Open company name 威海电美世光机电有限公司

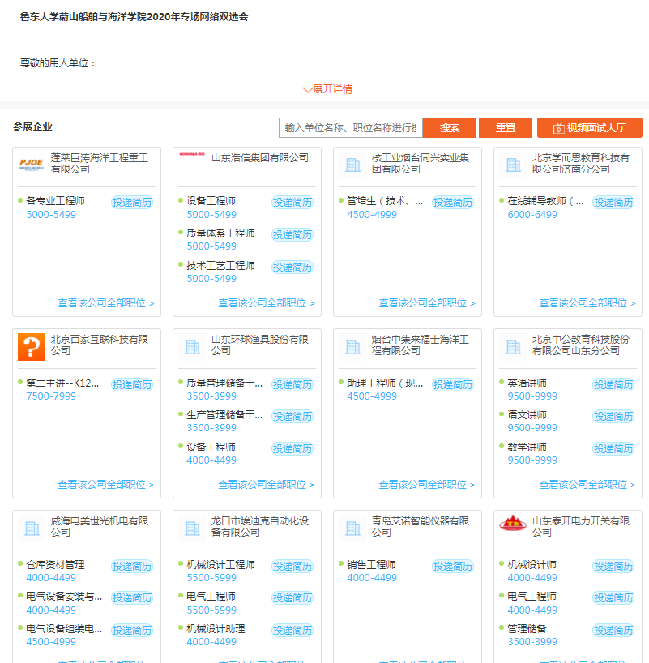pyautogui.click(x=100, y=526)
